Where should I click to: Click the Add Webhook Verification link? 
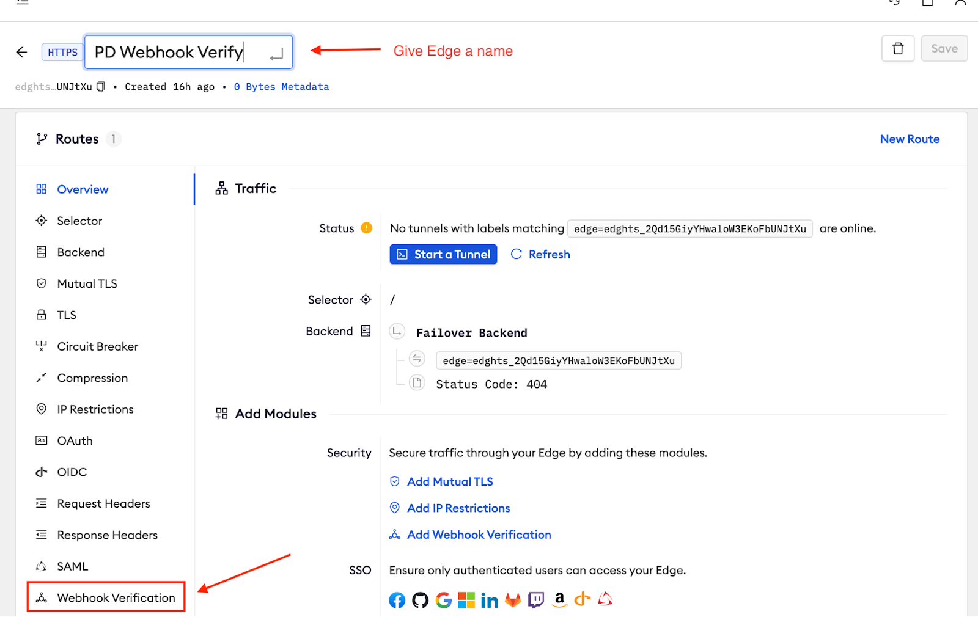point(479,535)
